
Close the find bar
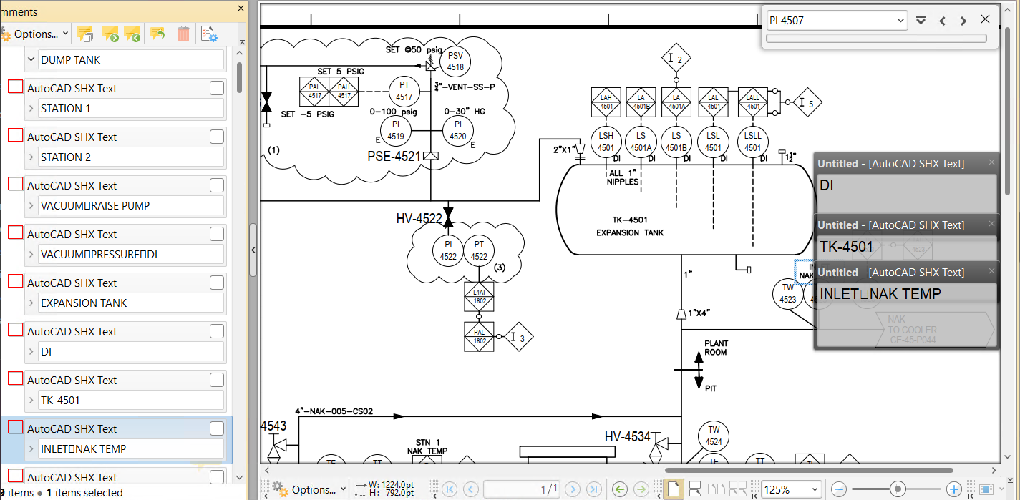pyautogui.click(x=986, y=20)
